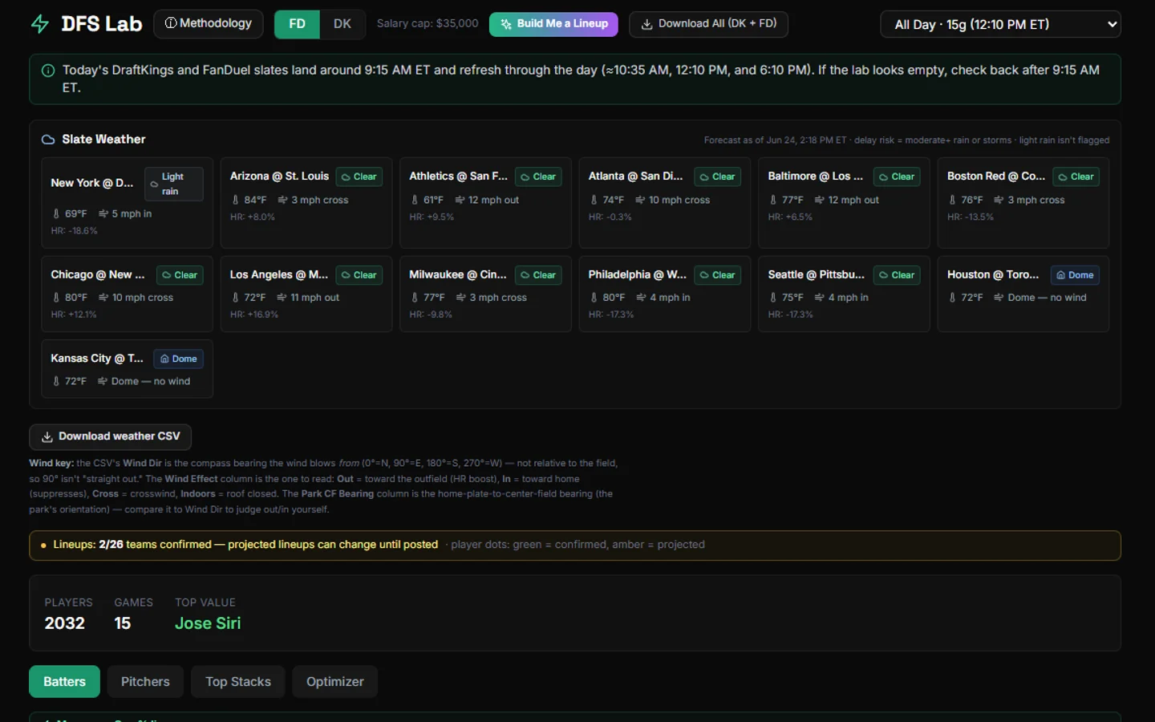Image resolution: width=1155 pixels, height=722 pixels.
Task: Click the Clear badge on Boston Red @ Co card
Action: (1076, 176)
